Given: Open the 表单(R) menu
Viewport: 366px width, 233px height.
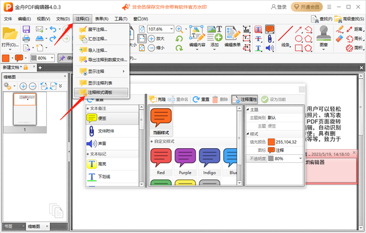Looking at the screenshot, I should (101, 19).
